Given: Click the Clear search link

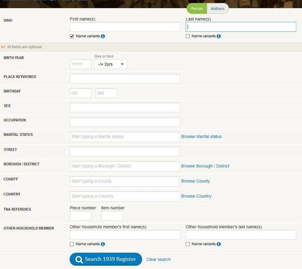Looking at the screenshot, I should 158,259.
